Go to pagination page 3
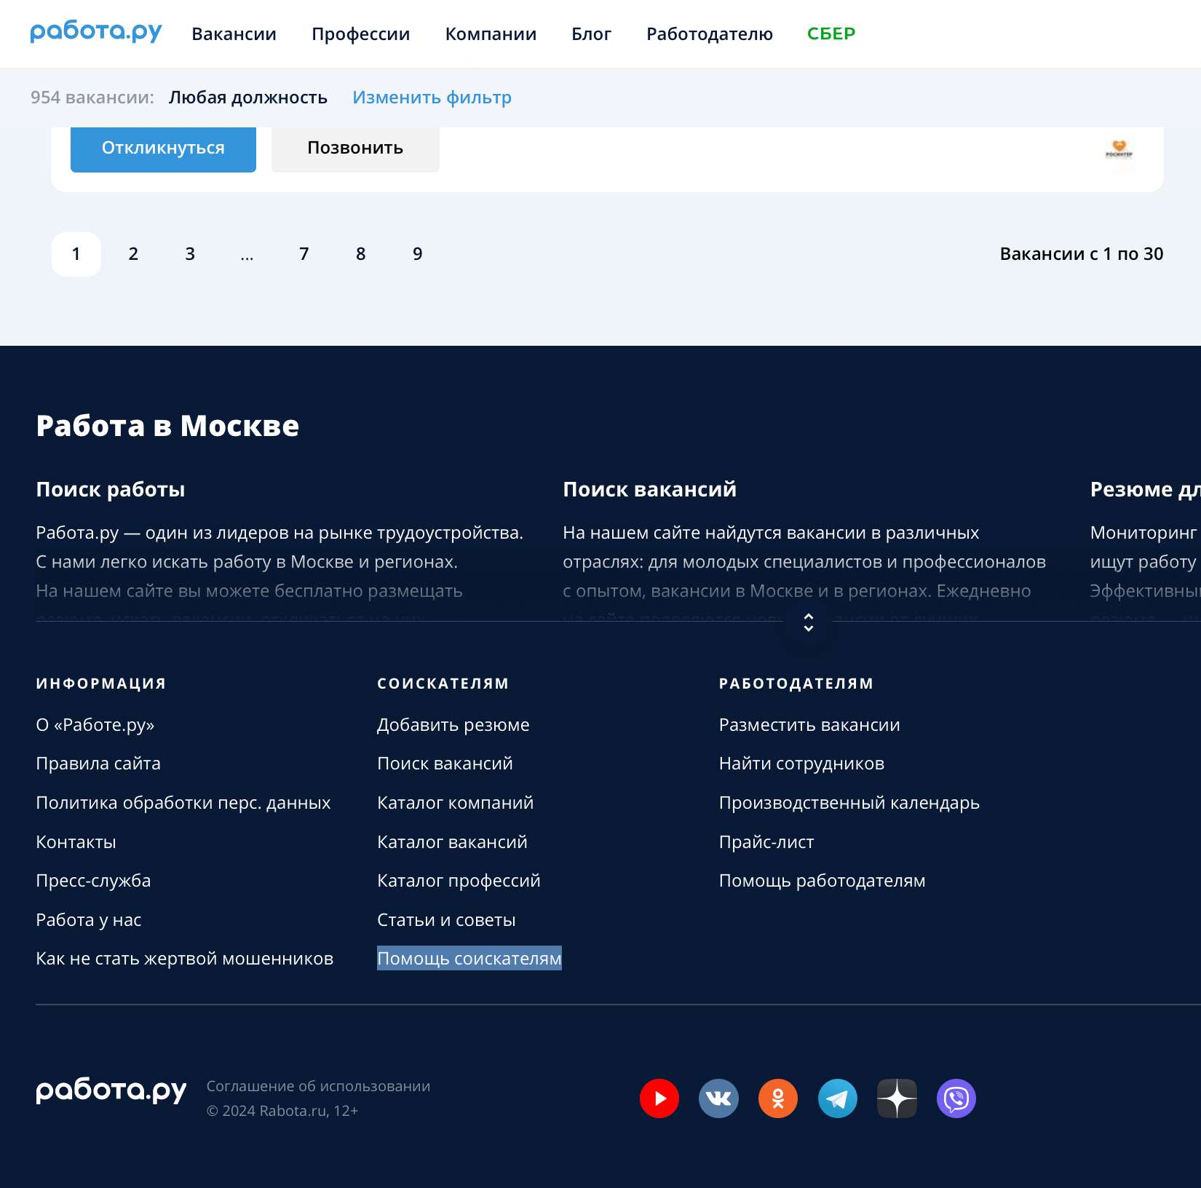 click(190, 254)
